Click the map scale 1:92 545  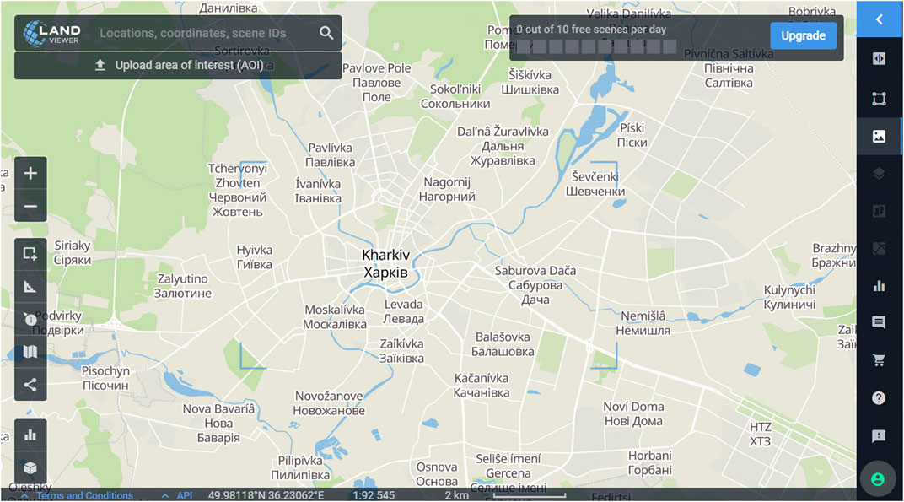(374, 495)
